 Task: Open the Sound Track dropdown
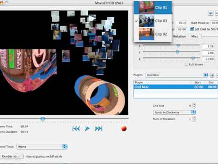click(42, 147)
